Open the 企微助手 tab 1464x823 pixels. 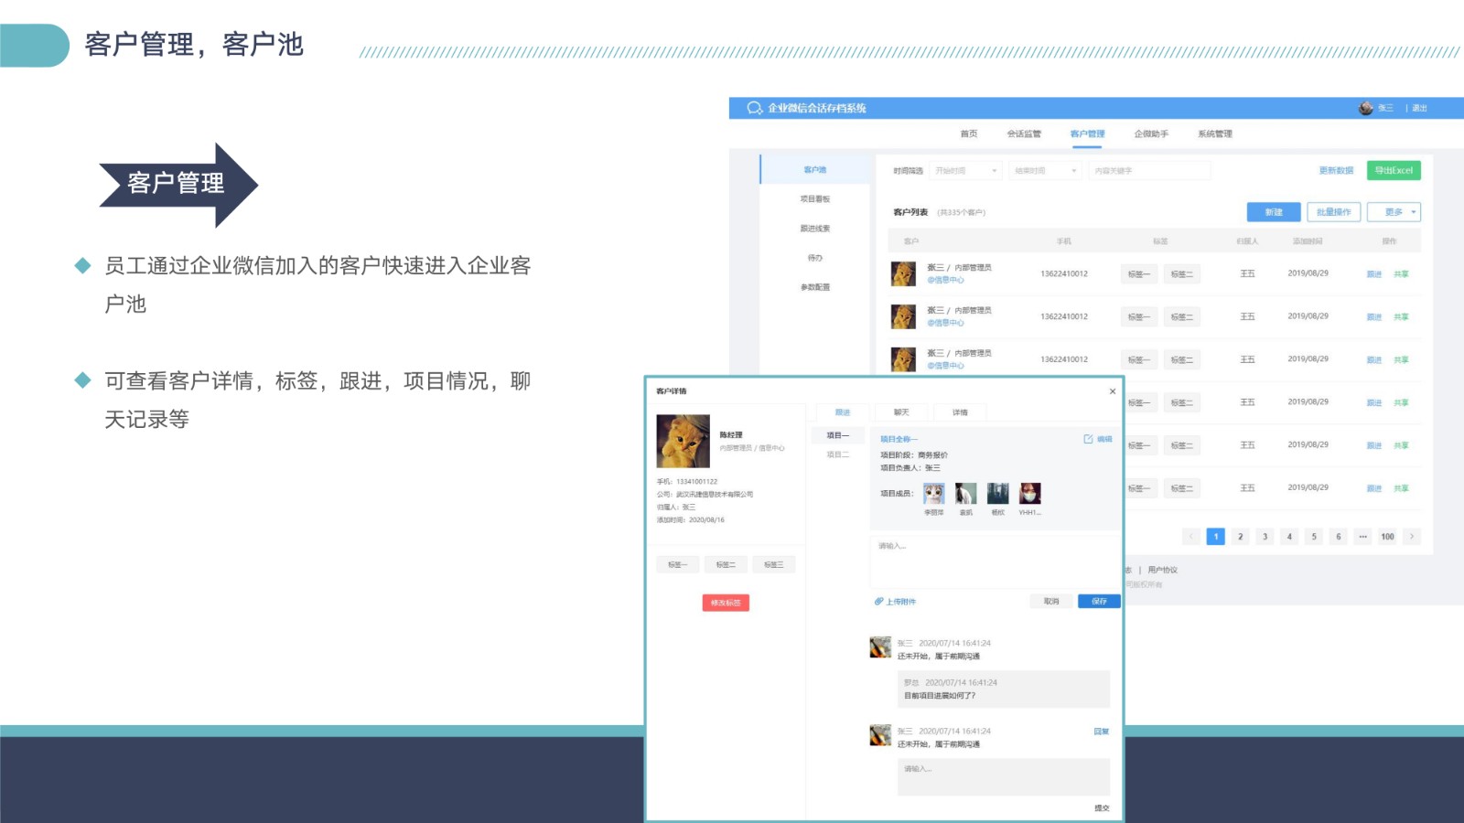[1151, 134]
